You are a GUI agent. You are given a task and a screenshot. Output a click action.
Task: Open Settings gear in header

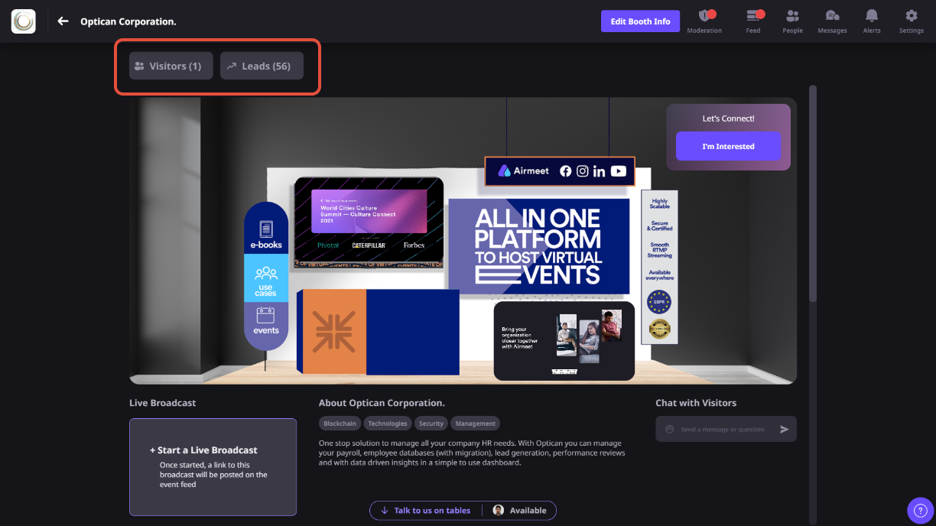[911, 21]
